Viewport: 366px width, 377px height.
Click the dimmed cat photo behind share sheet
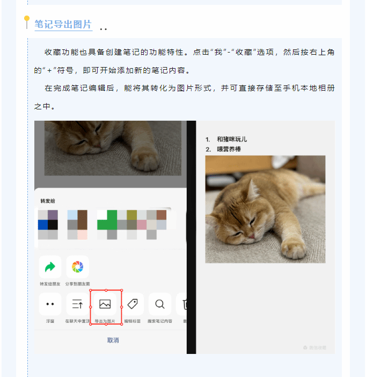pyautogui.click(x=113, y=148)
